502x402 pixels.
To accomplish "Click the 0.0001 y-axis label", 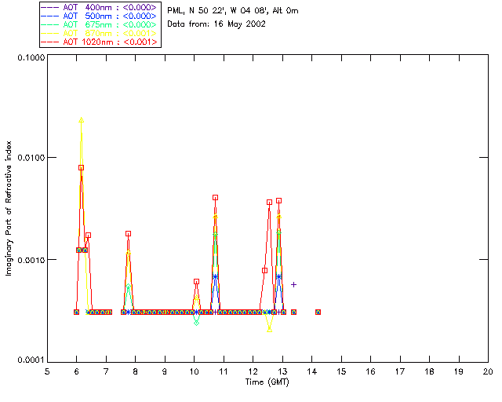I will click(x=31, y=360).
